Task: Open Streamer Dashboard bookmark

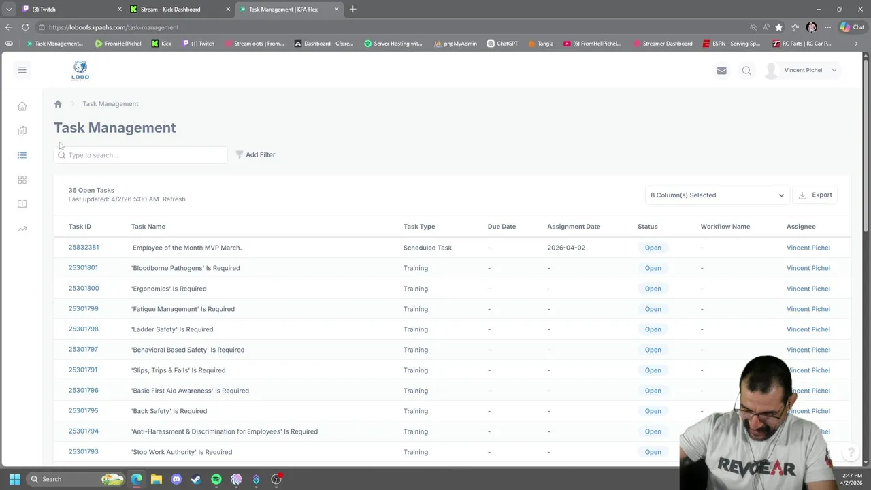Action: point(663,44)
